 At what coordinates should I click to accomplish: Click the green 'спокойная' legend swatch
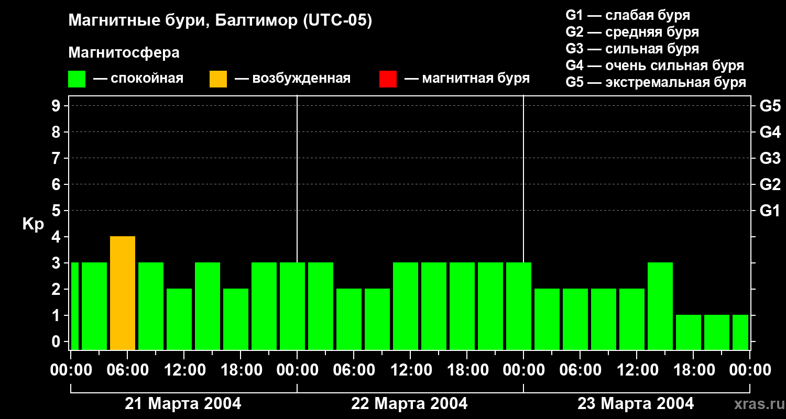pyautogui.click(x=77, y=79)
